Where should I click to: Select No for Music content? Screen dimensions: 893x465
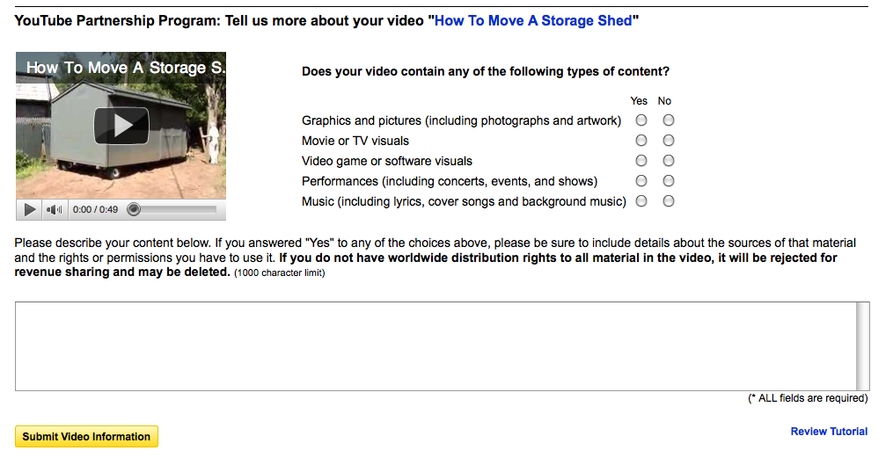[x=669, y=201]
